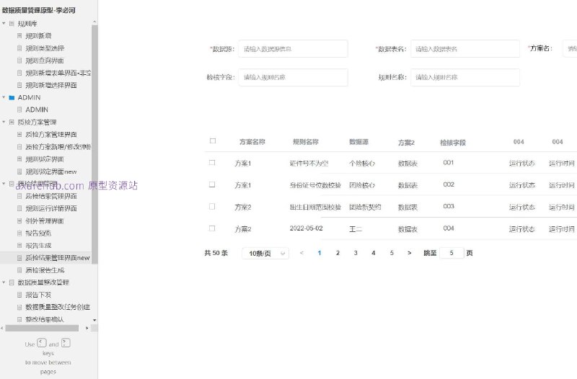Screen dimensions: 577x379
Task: Click the page icon beside 报告下发
Action: [19, 295]
